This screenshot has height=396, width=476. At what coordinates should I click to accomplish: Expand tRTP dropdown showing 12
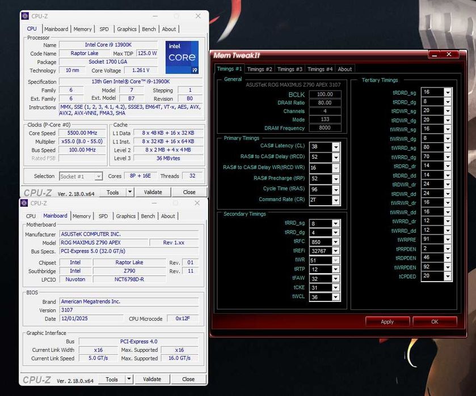click(335, 270)
